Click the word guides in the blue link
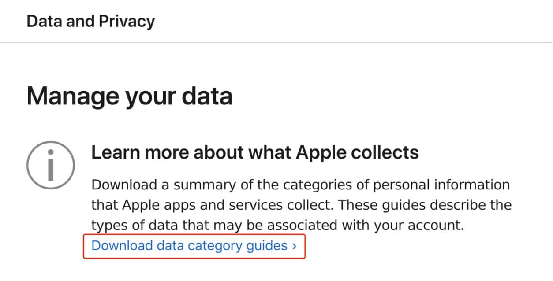 (x=267, y=245)
